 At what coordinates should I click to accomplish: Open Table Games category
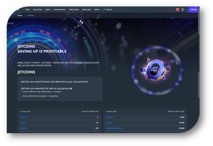74,10
